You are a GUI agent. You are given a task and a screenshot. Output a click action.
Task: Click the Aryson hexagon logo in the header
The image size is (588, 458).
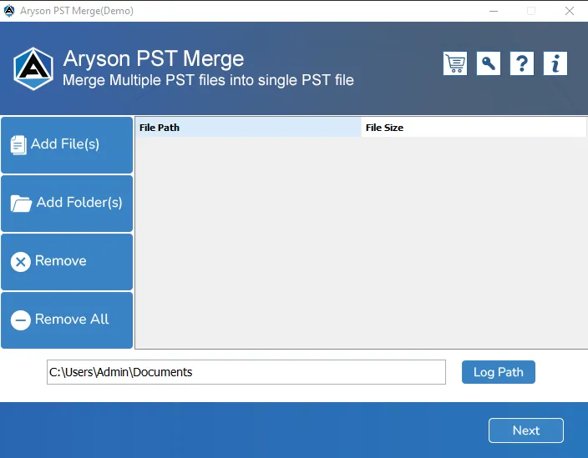coord(33,68)
